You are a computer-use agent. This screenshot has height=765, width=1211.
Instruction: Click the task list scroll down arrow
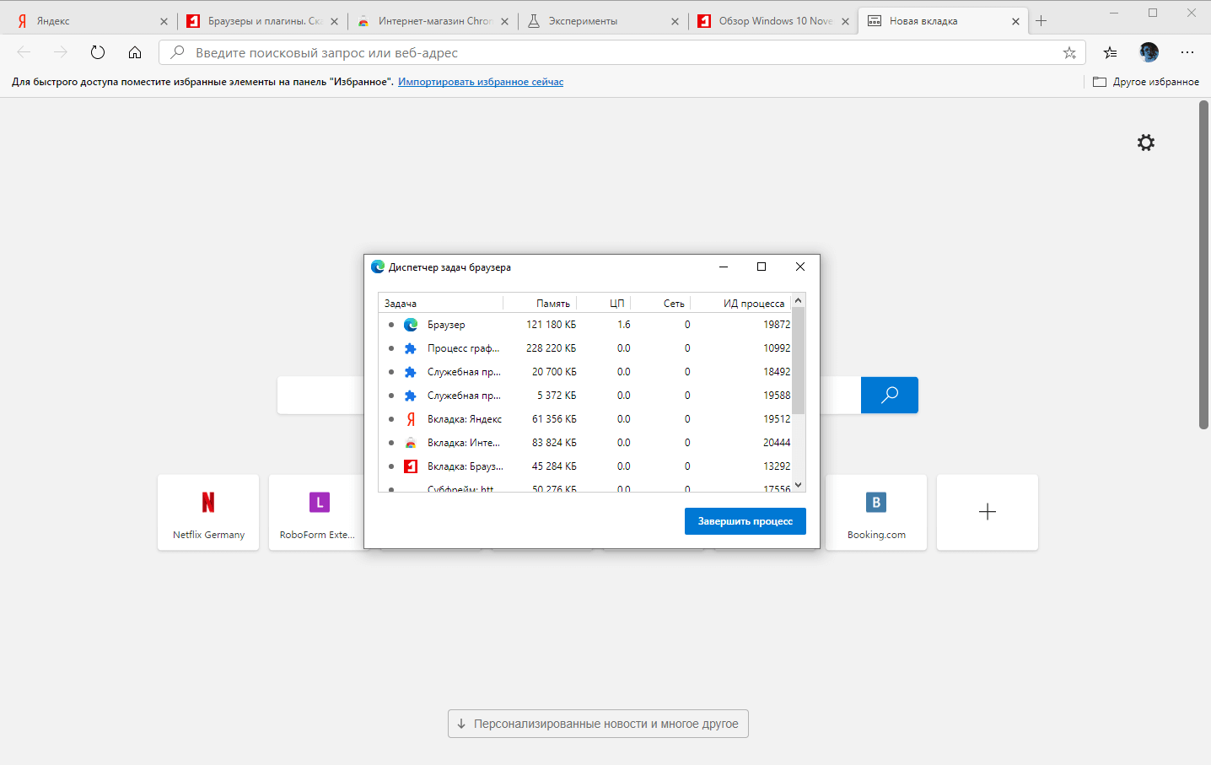799,485
